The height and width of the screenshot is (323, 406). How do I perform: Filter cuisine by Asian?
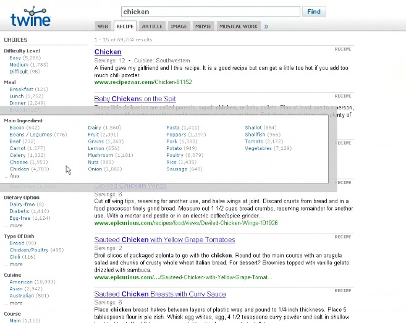point(16,289)
